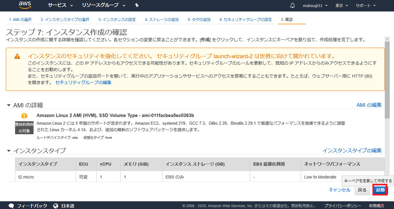The height and width of the screenshot is (209, 394).
Task: Click the セキュリティグループの編集 link
Action: pyautogui.click(x=83, y=83)
